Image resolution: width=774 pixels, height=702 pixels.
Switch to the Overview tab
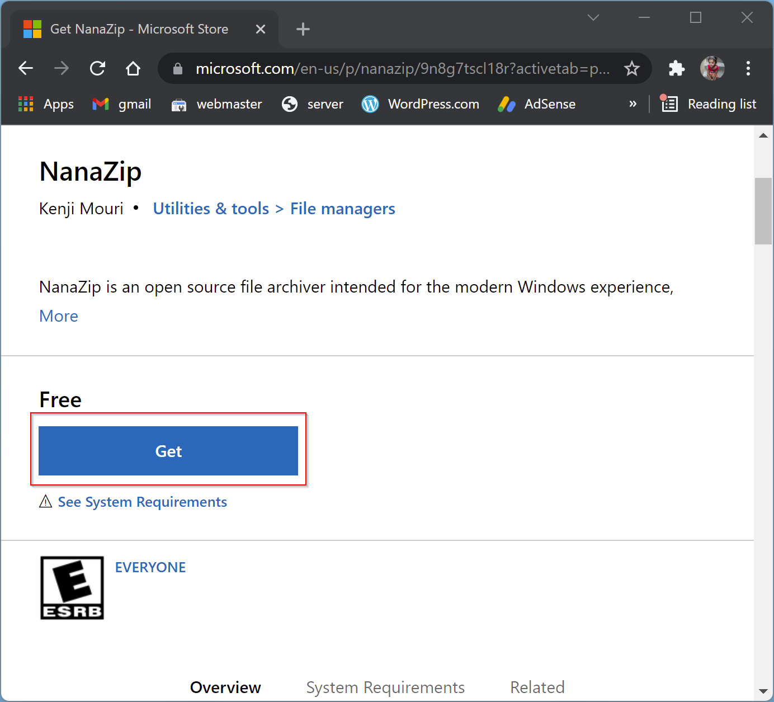pyautogui.click(x=225, y=687)
